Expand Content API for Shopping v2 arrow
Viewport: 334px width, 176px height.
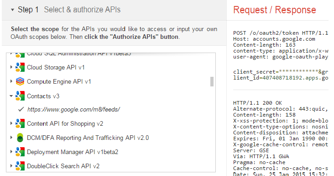click(x=11, y=123)
